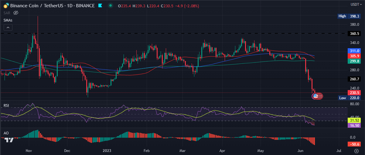Click the teal flag marker beside BINANCE
This screenshot has height=155, width=365.
[x=100, y=5]
